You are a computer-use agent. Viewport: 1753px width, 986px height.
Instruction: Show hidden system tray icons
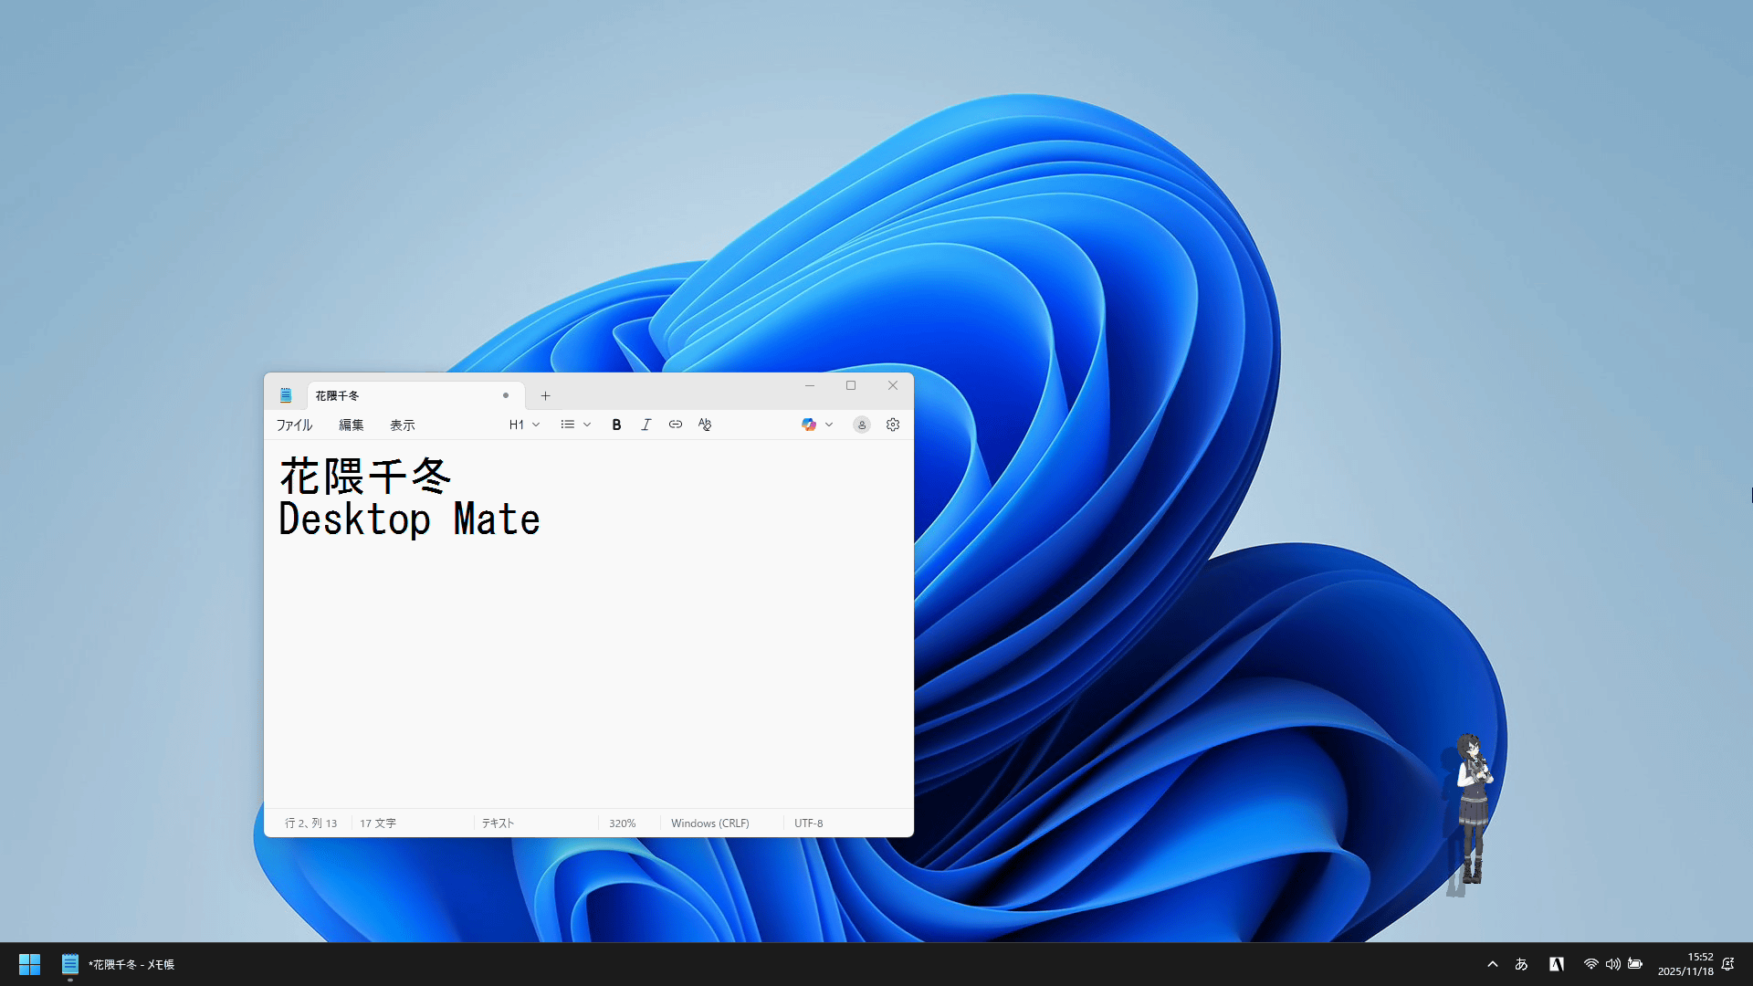1493,964
